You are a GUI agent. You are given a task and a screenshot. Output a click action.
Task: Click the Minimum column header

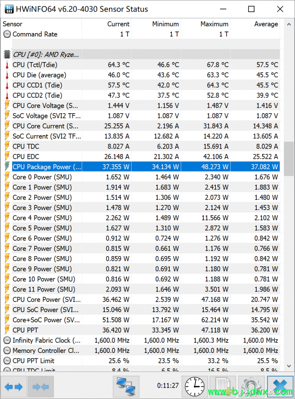(x=156, y=24)
